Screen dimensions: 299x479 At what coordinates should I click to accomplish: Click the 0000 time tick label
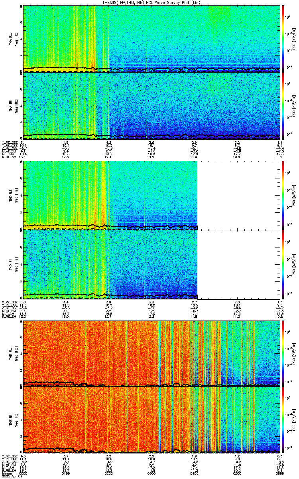(x=23, y=473)
